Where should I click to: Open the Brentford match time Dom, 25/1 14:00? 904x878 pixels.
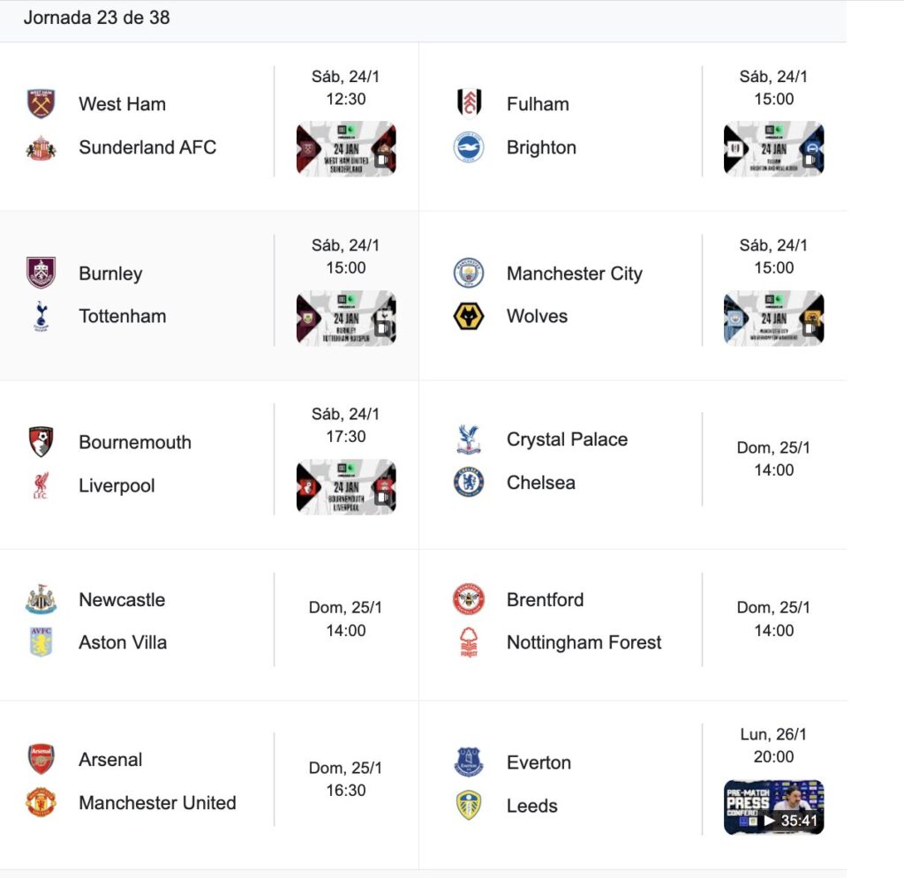(773, 619)
